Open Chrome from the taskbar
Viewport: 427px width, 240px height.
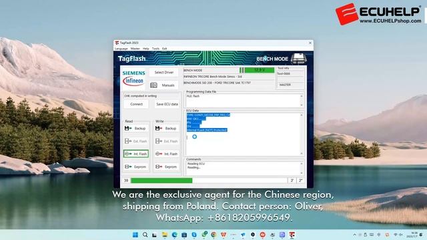(x=213, y=235)
